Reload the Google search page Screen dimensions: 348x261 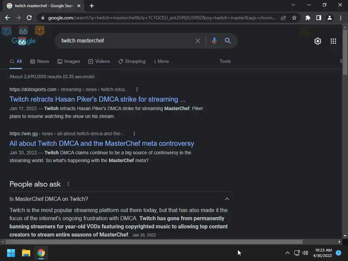[x=29, y=18]
